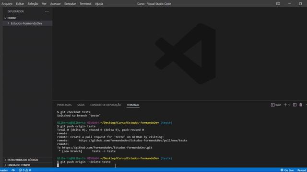
Task: Click the 'Switched to branch' terminal output
Action: pos(79,116)
